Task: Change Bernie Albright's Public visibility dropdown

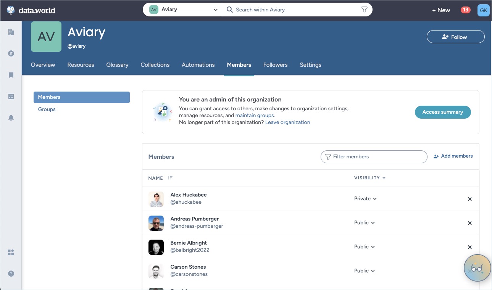Action: tap(365, 246)
